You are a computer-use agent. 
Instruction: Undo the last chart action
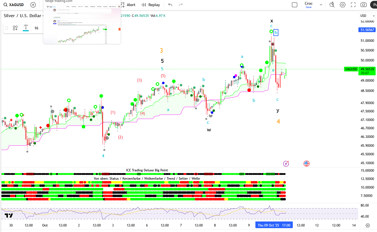tap(170, 5)
